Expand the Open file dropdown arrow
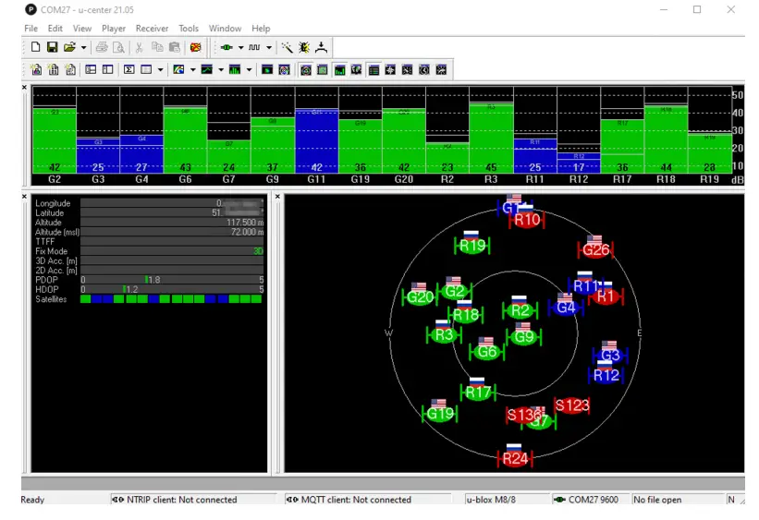The width and height of the screenshot is (759, 520). (83, 47)
